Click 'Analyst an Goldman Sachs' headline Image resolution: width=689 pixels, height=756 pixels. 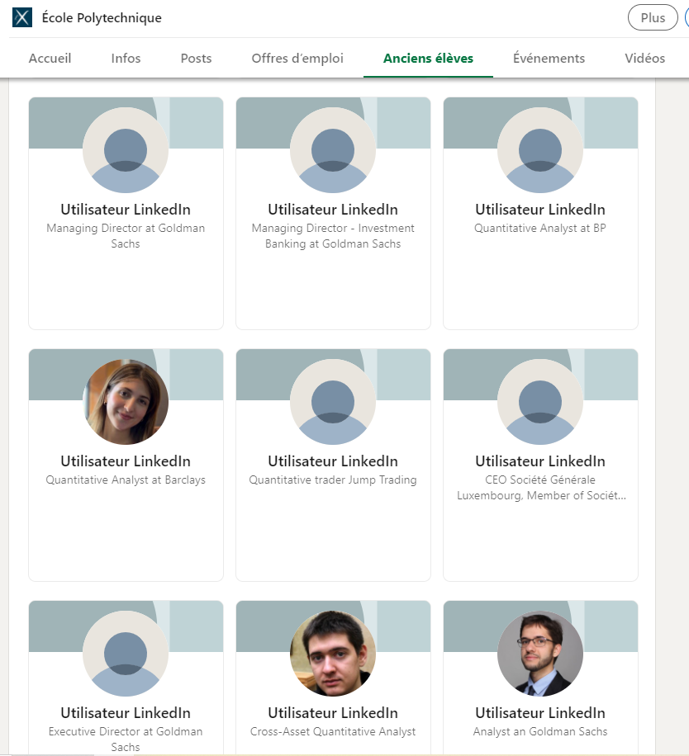540,731
